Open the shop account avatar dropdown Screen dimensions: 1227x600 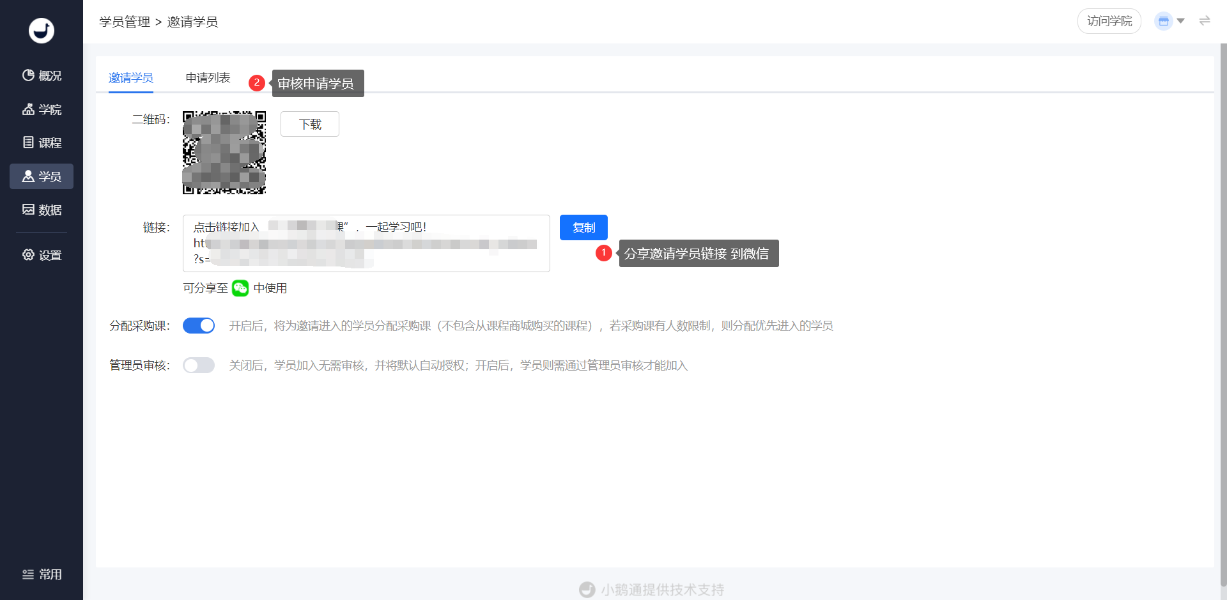pyautogui.click(x=1169, y=21)
